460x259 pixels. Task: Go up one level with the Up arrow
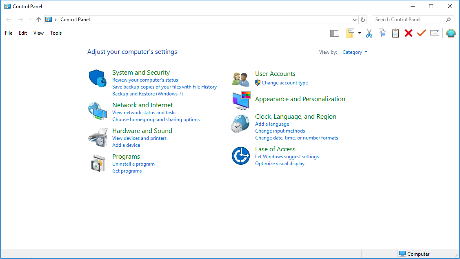click(39, 20)
